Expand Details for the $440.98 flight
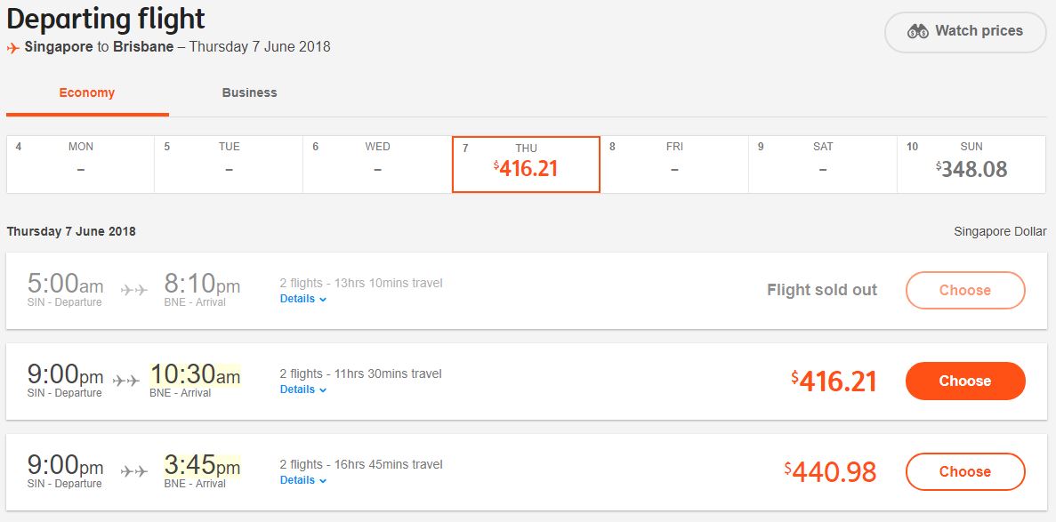This screenshot has width=1056, height=522. pyautogui.click(x=302, y=480)
